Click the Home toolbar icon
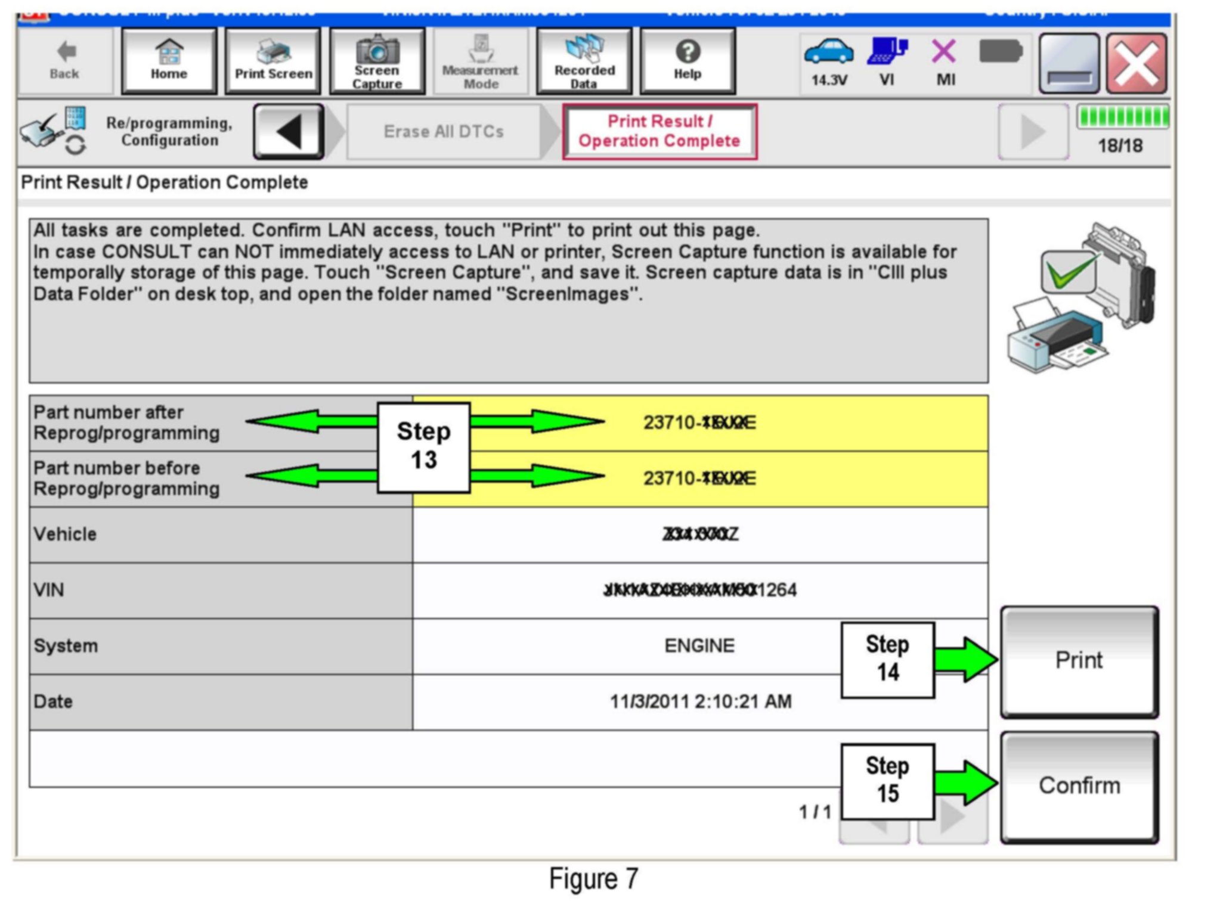This screenshot has width=1217, height=904. (x=169, y=60)
